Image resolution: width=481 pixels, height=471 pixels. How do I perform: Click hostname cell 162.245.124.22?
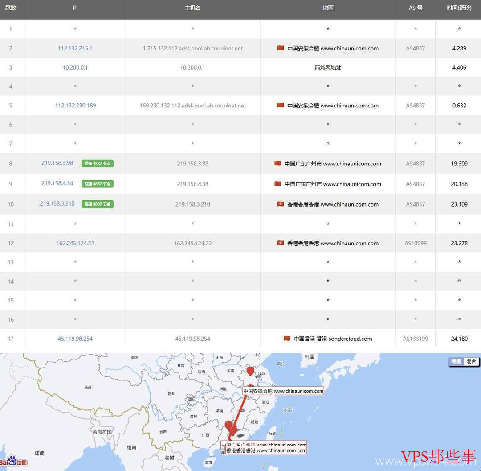(x=193, y=243)
